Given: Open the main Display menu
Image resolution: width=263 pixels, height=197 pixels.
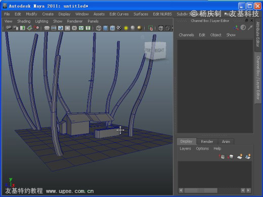Looking at the screenshot, I should 64,14.
